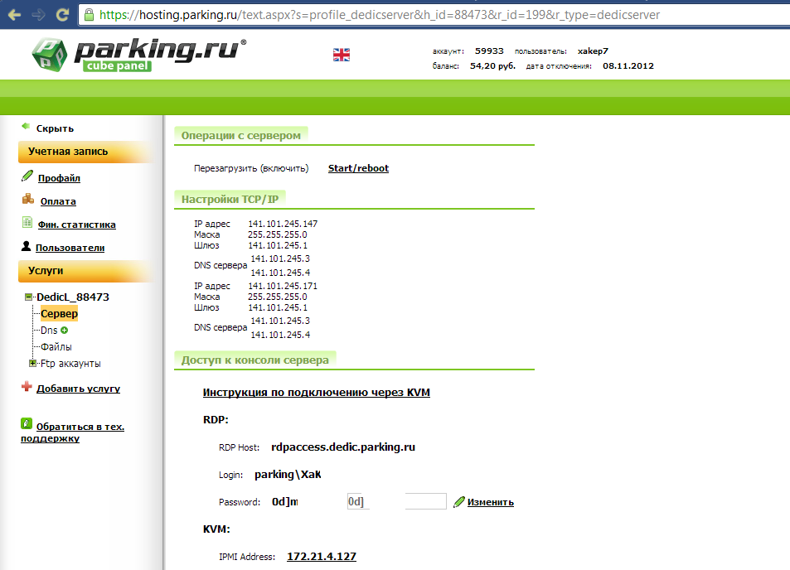Reload the page with the refresh icon
This screenshot has height=570, width=790.
pyautogui.click(x=62, y=15)
